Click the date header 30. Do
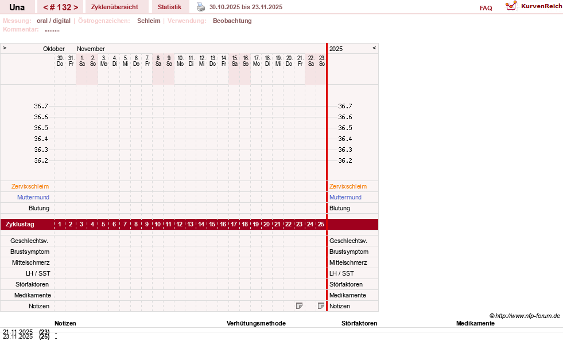The image size is (563, 357). (x=60, y=61)
